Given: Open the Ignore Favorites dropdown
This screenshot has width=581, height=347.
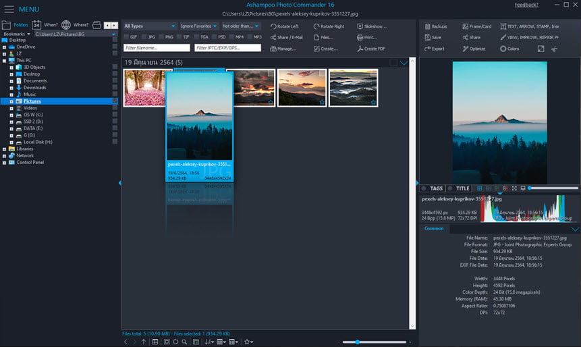Looking at the screenshot, I should (198, 26).
